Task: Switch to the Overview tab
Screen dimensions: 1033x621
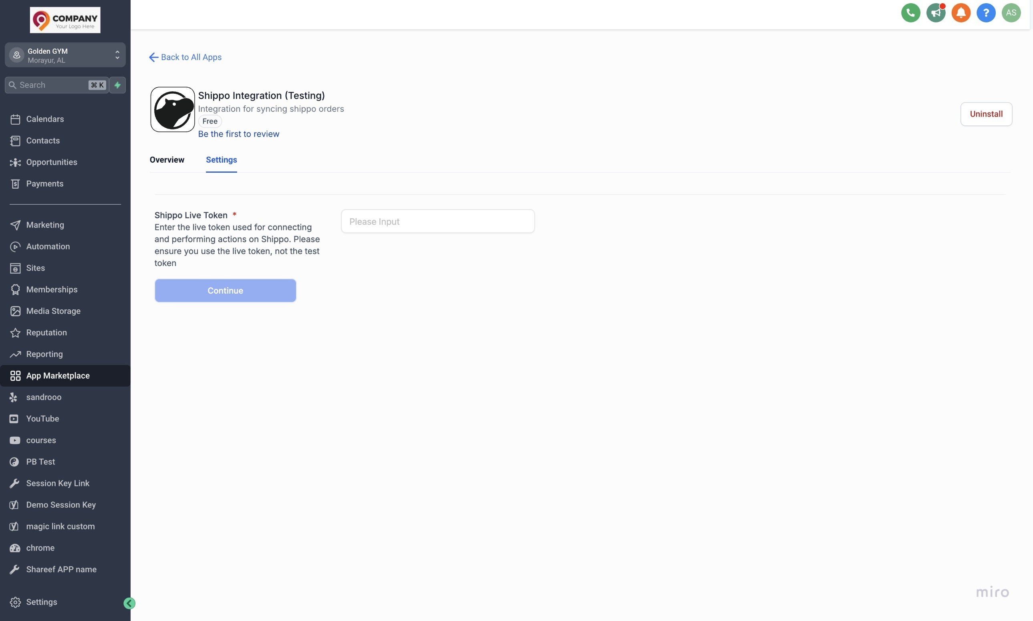Action: click(167, 160)
